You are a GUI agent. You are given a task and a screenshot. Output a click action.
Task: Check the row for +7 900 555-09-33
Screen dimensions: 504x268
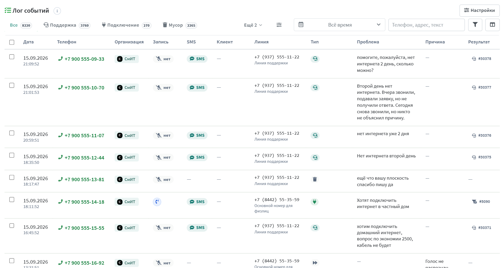point(12,57)
